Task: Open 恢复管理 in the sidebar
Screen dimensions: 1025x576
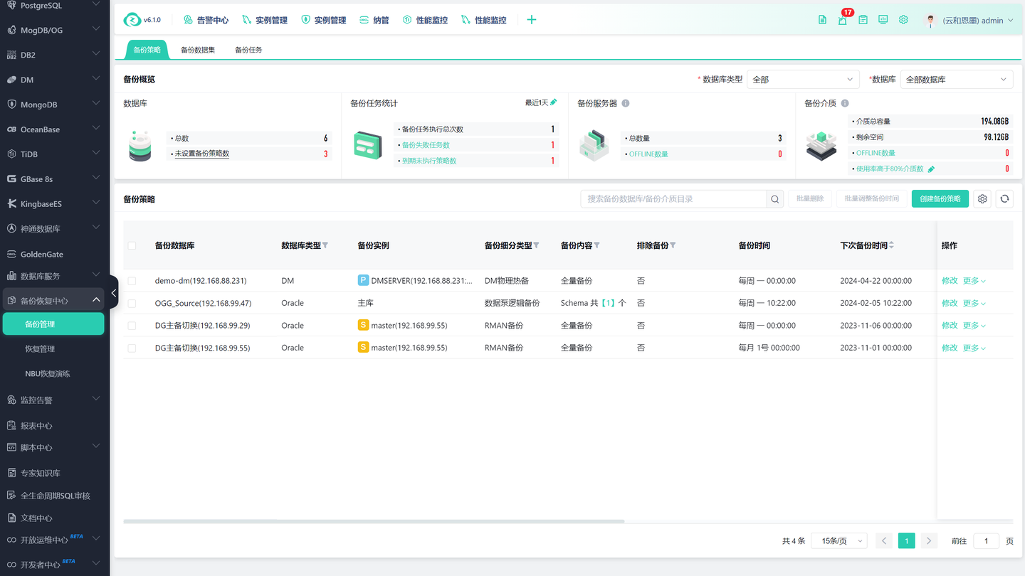Action: pos(40,349)
